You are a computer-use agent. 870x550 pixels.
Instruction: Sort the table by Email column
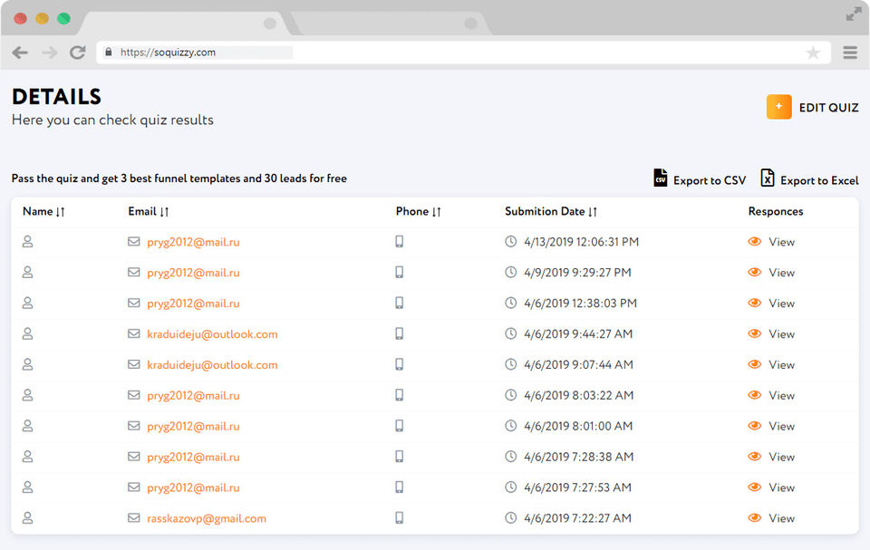coord(148,211)
